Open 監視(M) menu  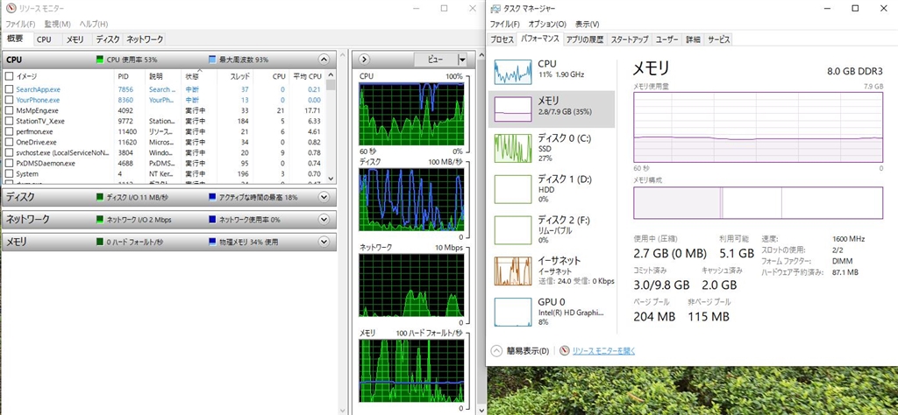click(57, 24)
